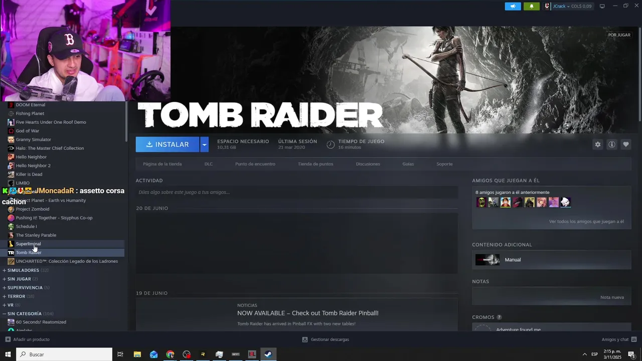Expand the TERROR category
This screenshot has height=361, width=642.
[x=5, y=296]
